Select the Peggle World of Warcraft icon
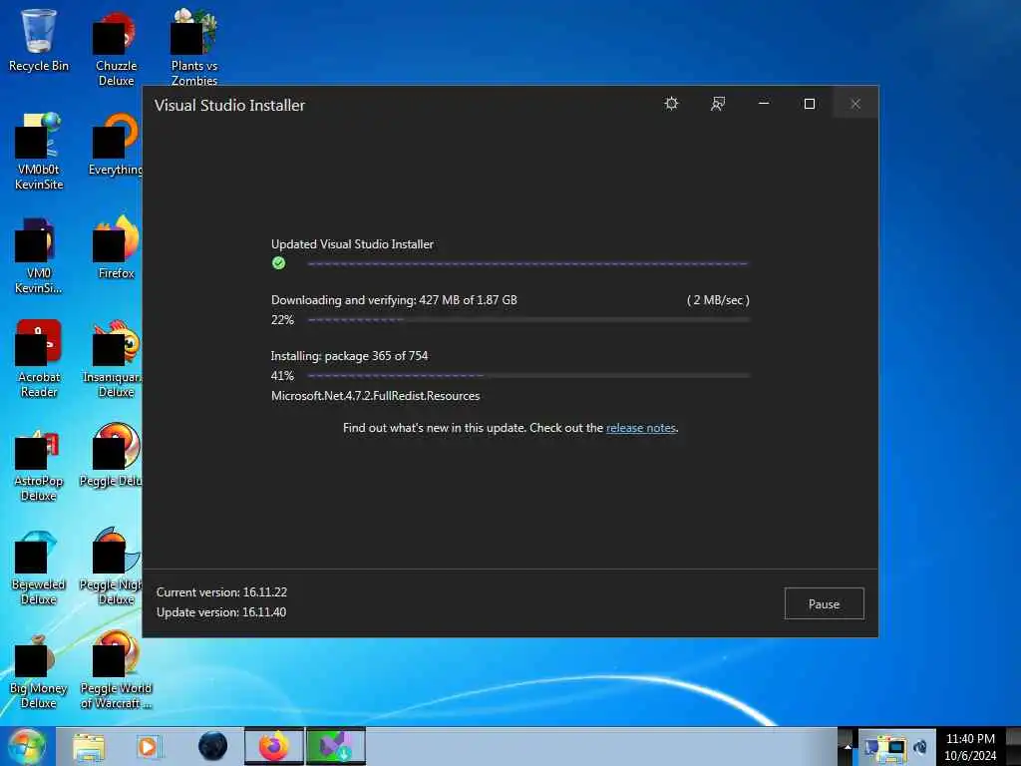The height and width of the screenshot is (766, 1021). tap(116, 669)
